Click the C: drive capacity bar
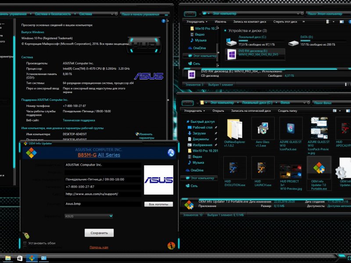 click(250, 41)
